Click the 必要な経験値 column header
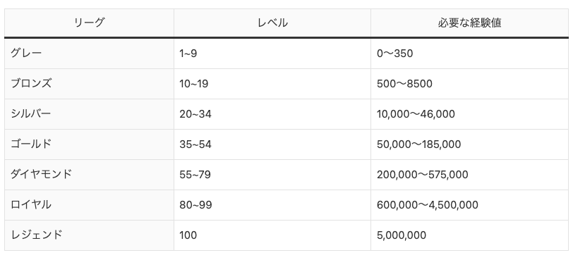The height and width of the screenshot is (260, 573). point(469,23)
